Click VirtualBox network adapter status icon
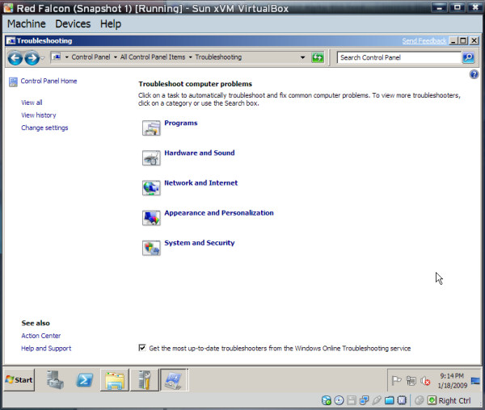 point(364,400)
